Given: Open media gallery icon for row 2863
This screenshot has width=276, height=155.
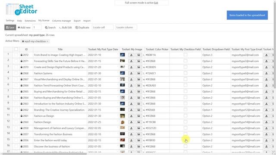Looking at the screenshot, I should click(139, 104).
